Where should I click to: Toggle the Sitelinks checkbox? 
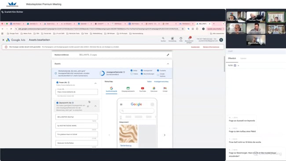(x=158, y=75)
